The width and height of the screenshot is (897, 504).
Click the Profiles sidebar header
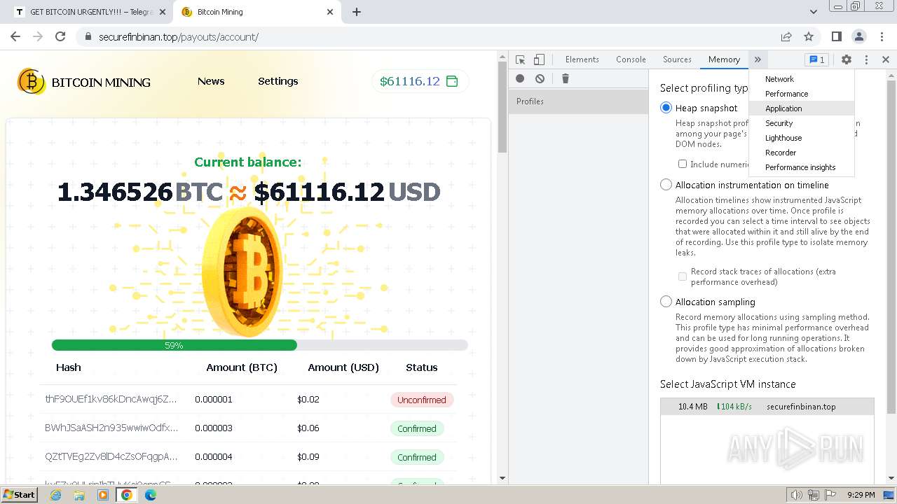pos(579,101)
